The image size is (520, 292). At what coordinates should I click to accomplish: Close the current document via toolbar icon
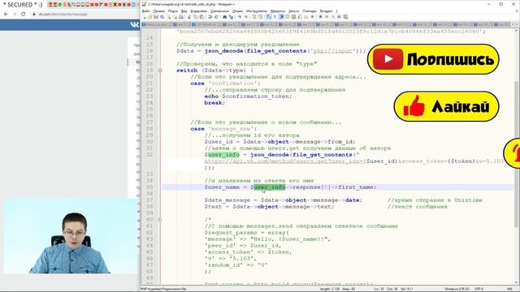point(169,17)
